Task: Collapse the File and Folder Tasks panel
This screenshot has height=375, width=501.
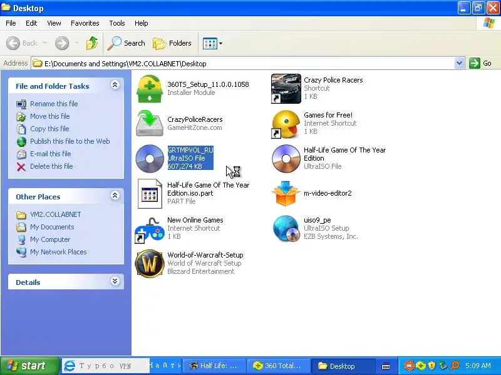Action: [115, 85]
